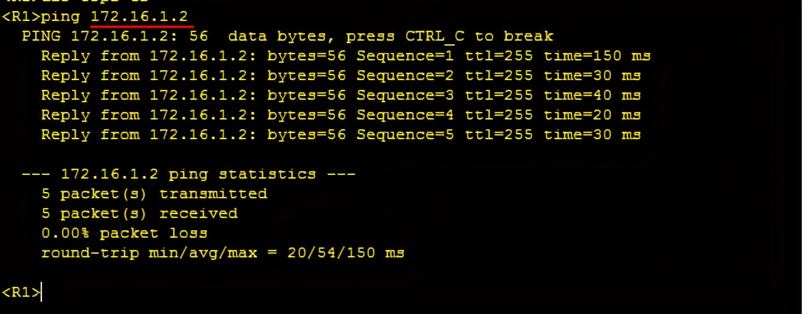
Task: Click the time=150 ms value
Action: tap(597, 56)
